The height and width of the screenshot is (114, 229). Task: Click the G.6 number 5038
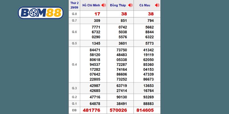123,32
